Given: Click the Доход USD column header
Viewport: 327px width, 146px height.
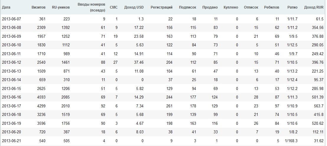Looking at the screenshot, I should pos(134,7).
